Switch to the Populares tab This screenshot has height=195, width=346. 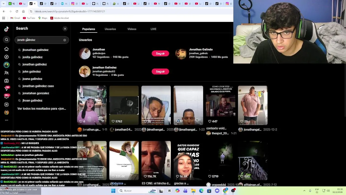pos(89,29)
